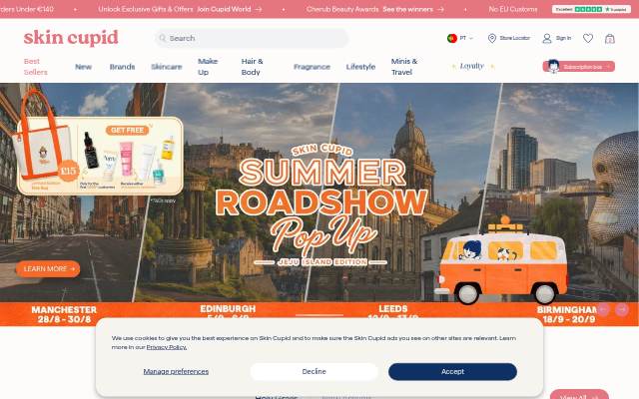
Task: Open the Skincare menu
Action: (167, 67)
